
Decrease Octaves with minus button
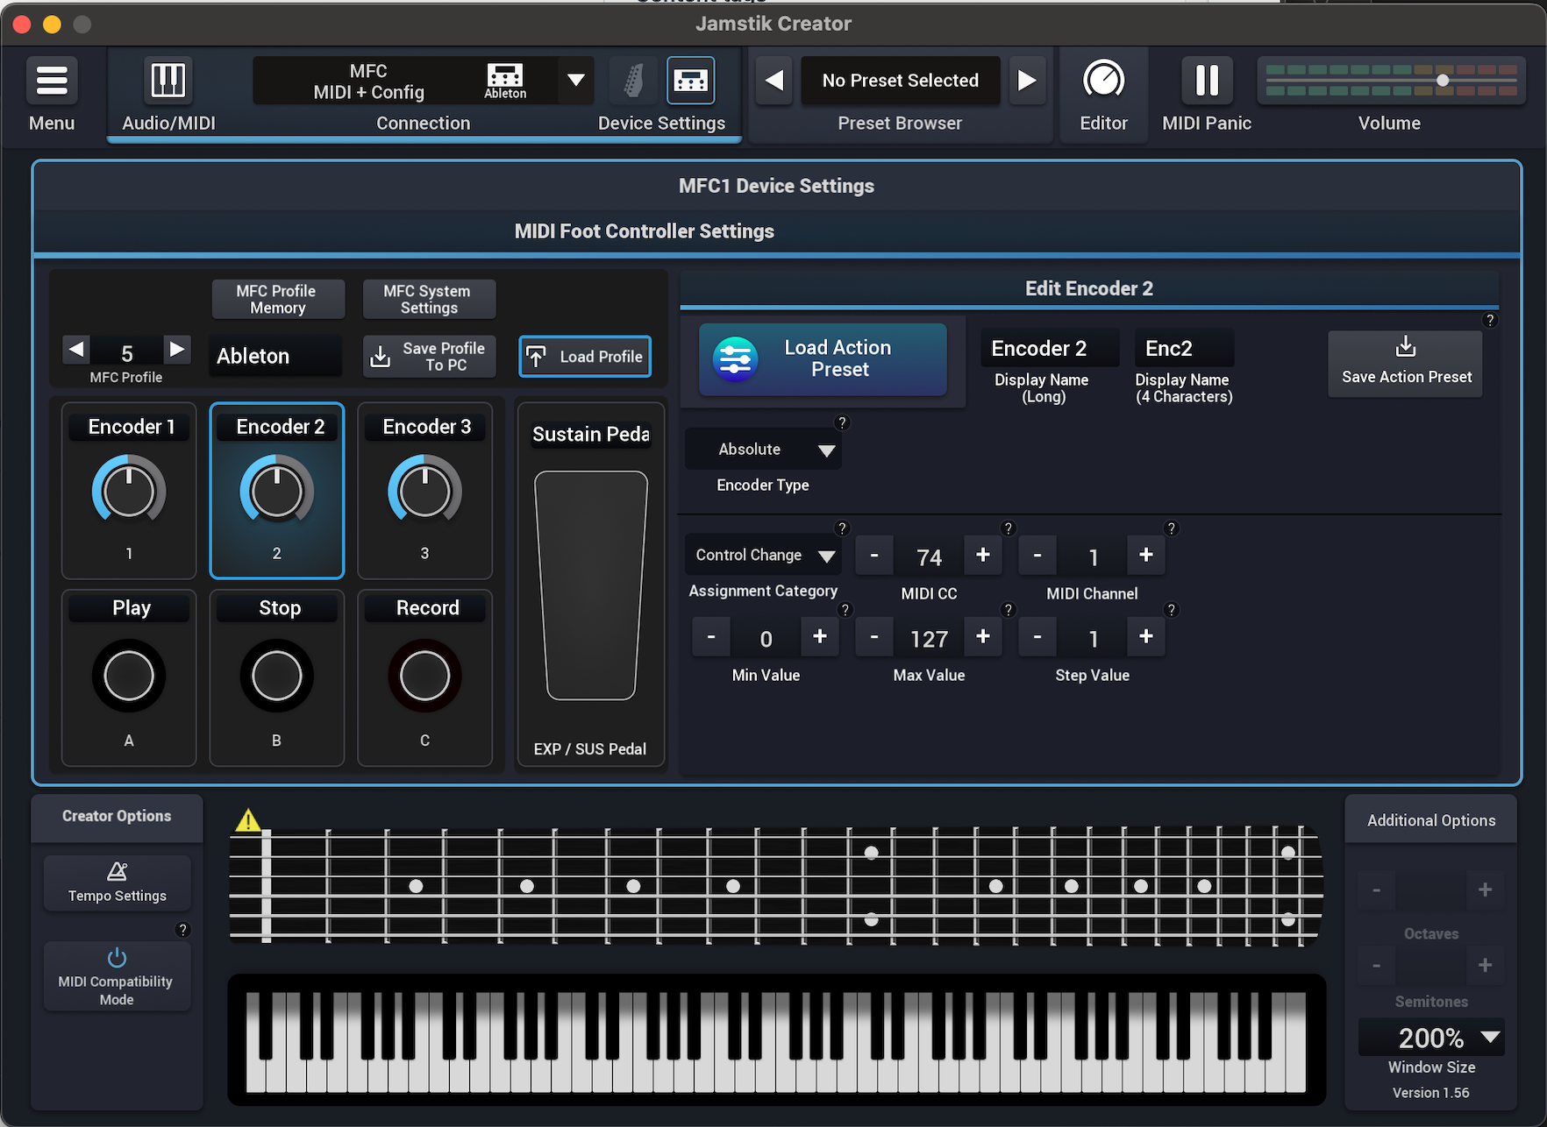tap(1377, 890)
